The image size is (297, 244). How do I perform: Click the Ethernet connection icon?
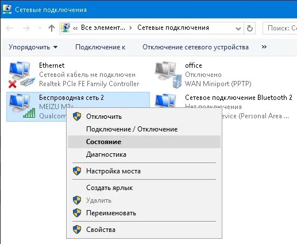pos(22,75)
